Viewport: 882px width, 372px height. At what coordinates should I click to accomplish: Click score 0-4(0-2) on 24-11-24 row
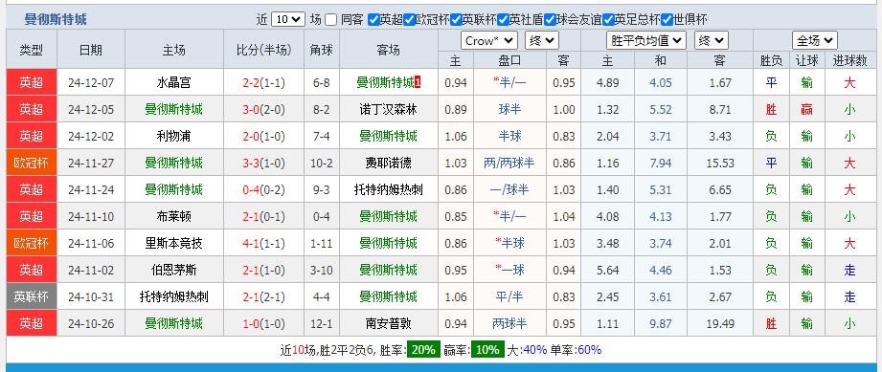263,190
